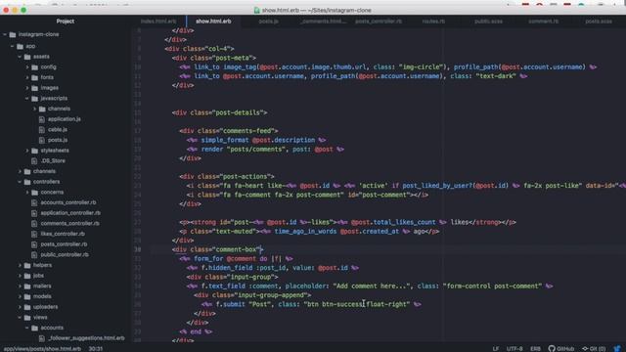Click the LF line ending selector
Image resolution: width=626 pixels, height=352 pixels.
point(496,348)
